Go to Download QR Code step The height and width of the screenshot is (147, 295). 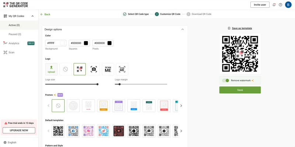tap(199, 14)
